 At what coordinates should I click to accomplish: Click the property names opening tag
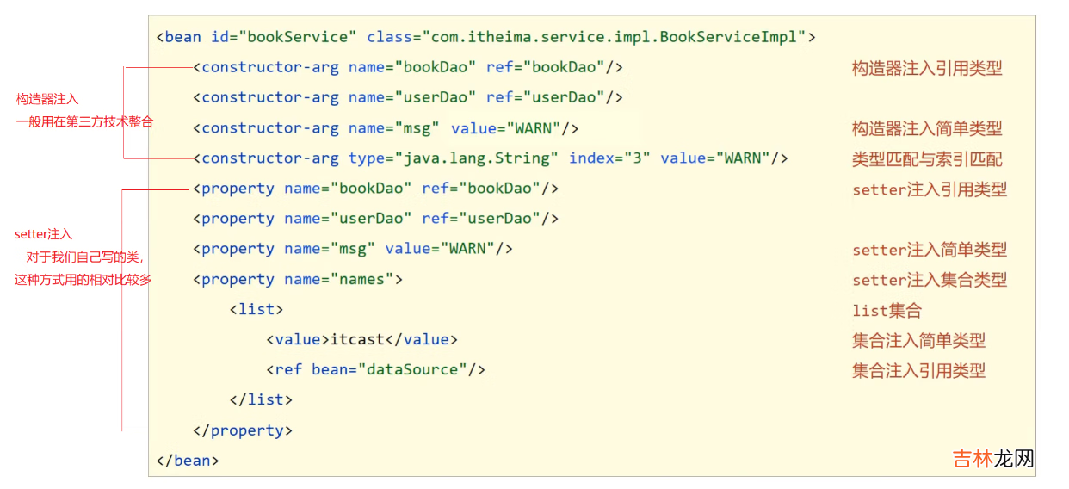298,280
